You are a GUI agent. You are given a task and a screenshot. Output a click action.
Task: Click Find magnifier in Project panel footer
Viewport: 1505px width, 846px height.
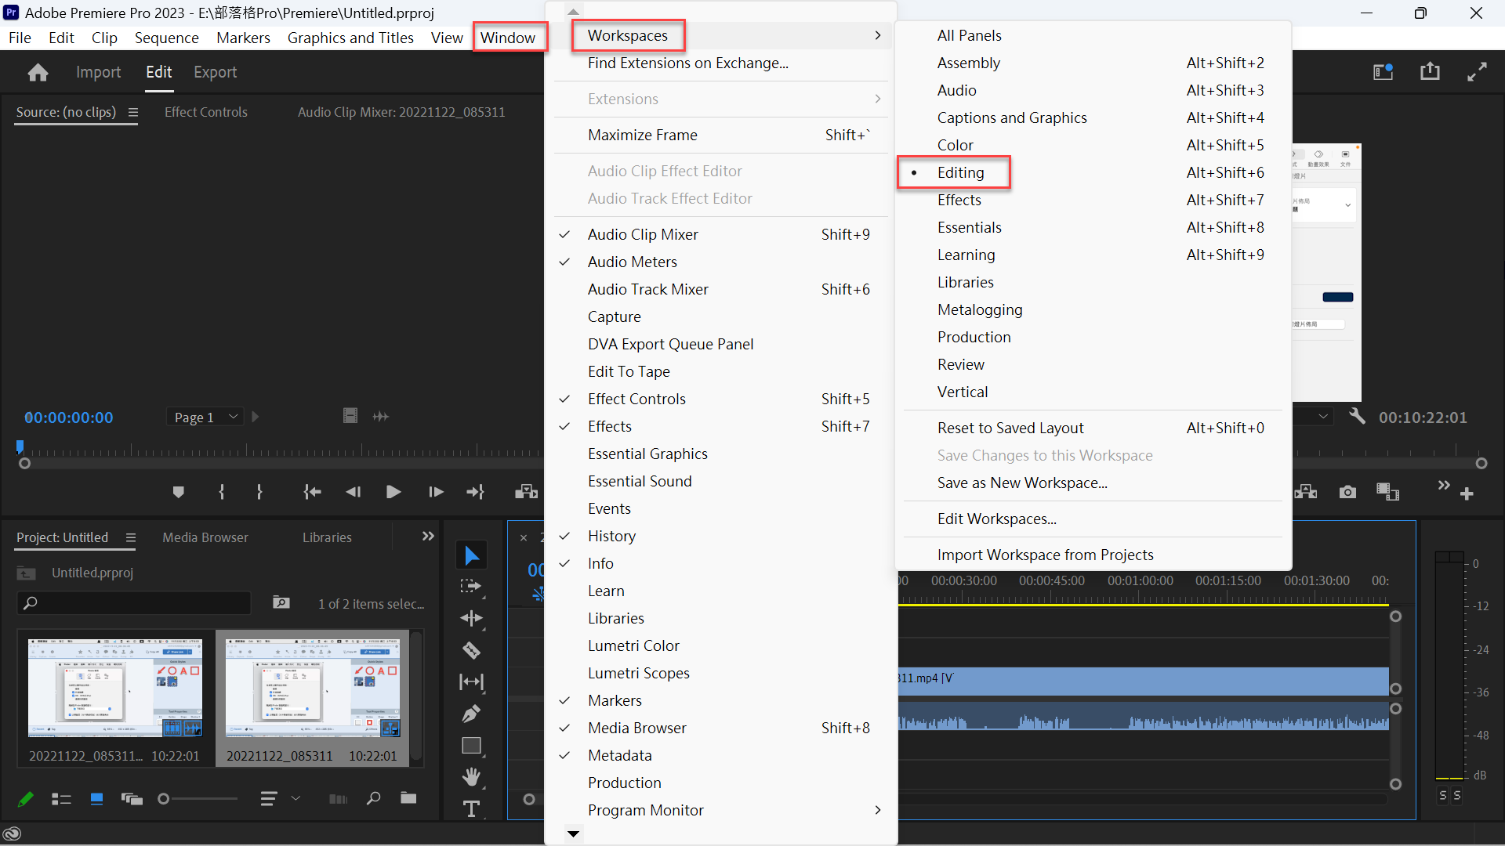pyautogui.click(x=373, y=798)
